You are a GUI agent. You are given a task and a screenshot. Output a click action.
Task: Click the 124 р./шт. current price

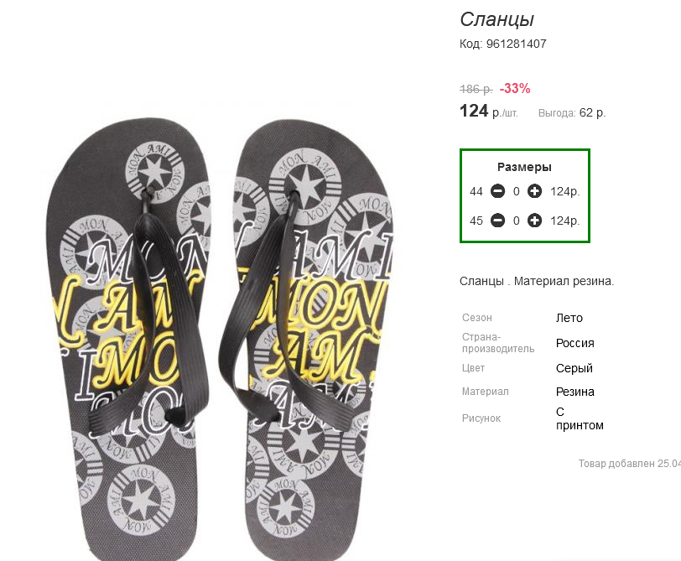coord(489,112)
